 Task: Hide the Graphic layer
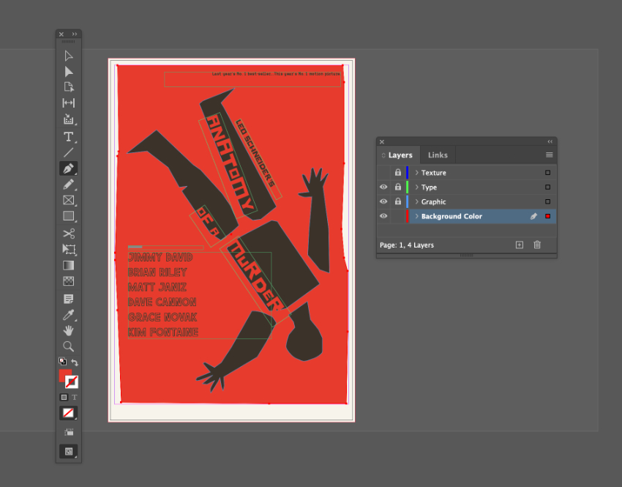point(383,201)
